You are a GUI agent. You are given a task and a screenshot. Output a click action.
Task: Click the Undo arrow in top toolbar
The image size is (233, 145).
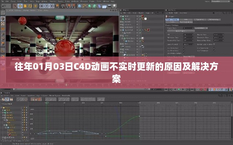point(4,6)
